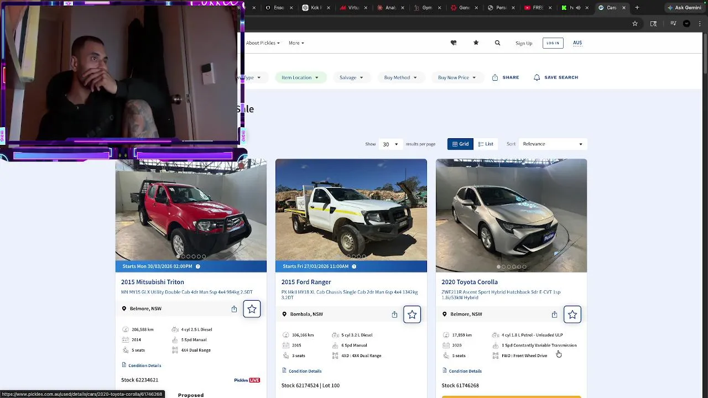Open the AU$ currency selector

pyautogui.click(x=577, y=43)
